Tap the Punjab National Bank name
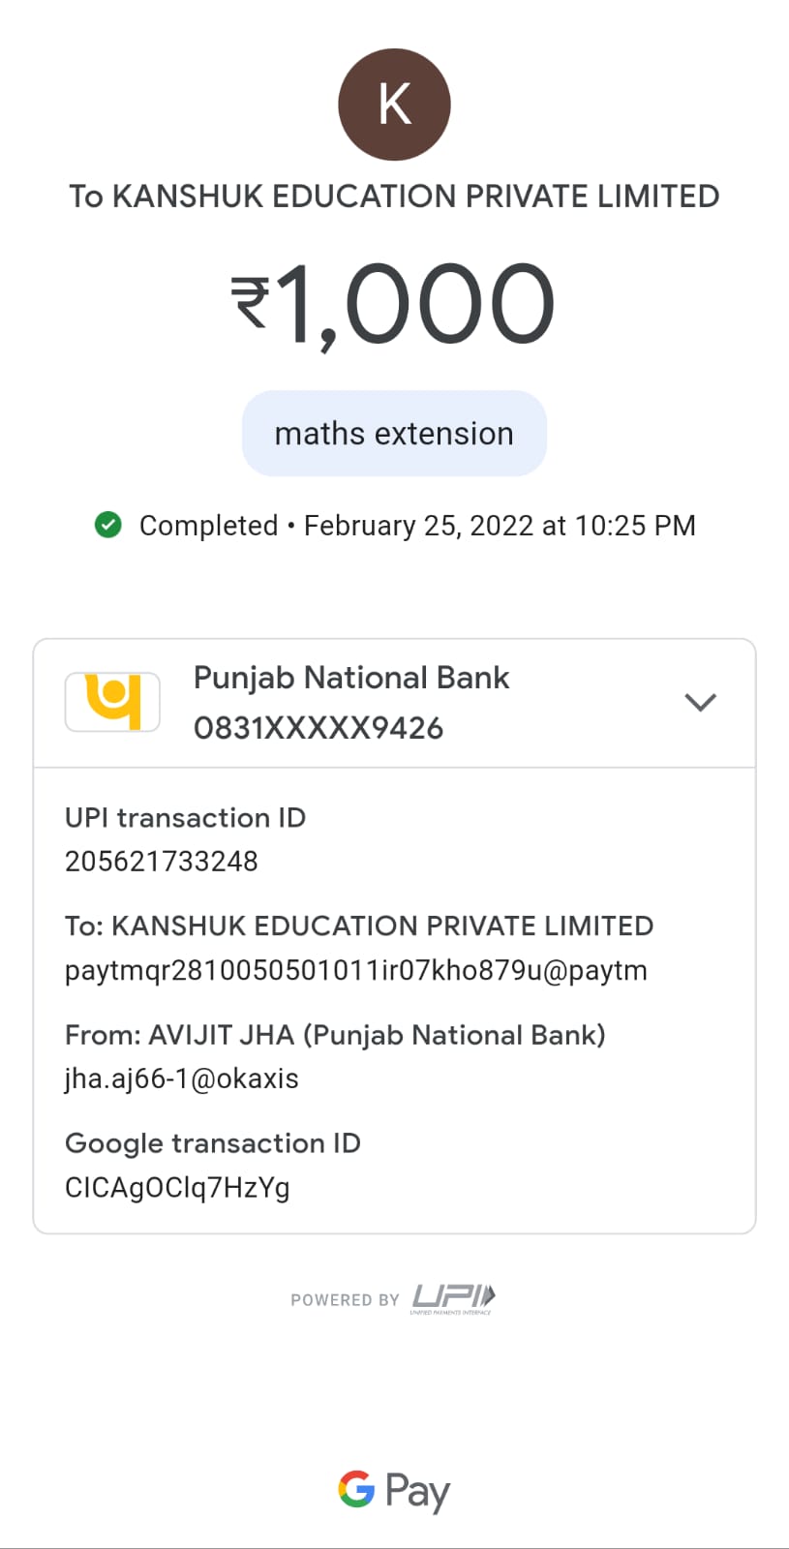 click(351, 678)
